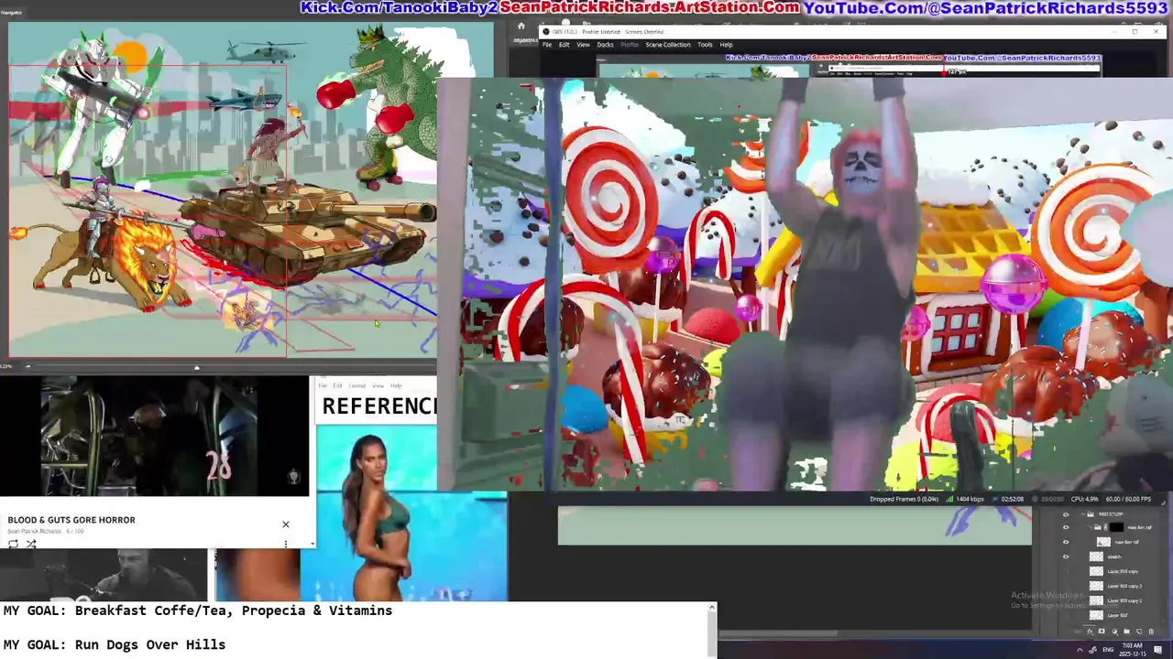Select the sketch layer thumbnail
Viewport: 1173px width, 659px height.
1096,556
